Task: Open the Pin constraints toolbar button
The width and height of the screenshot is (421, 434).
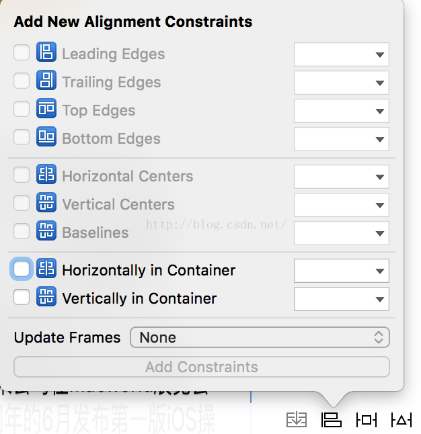Action: tap(367, 421)
